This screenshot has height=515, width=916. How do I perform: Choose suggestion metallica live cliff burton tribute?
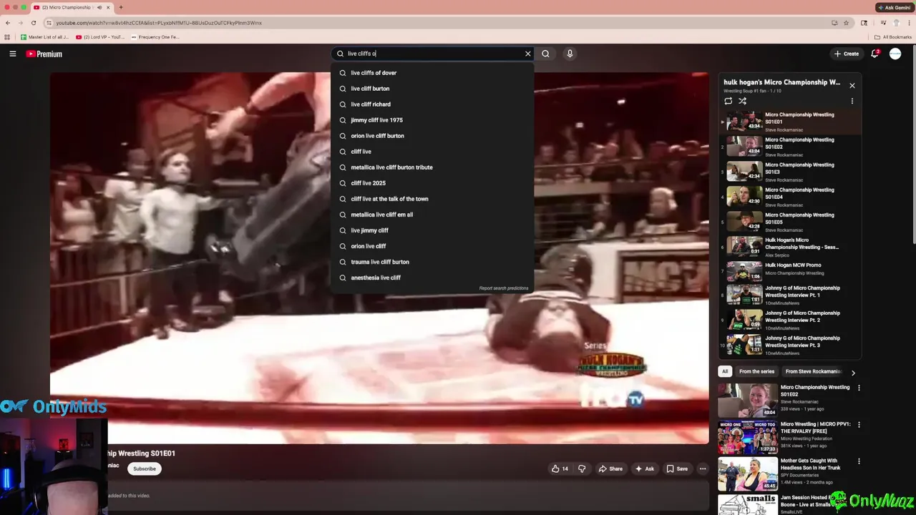(x=432, y=167)
